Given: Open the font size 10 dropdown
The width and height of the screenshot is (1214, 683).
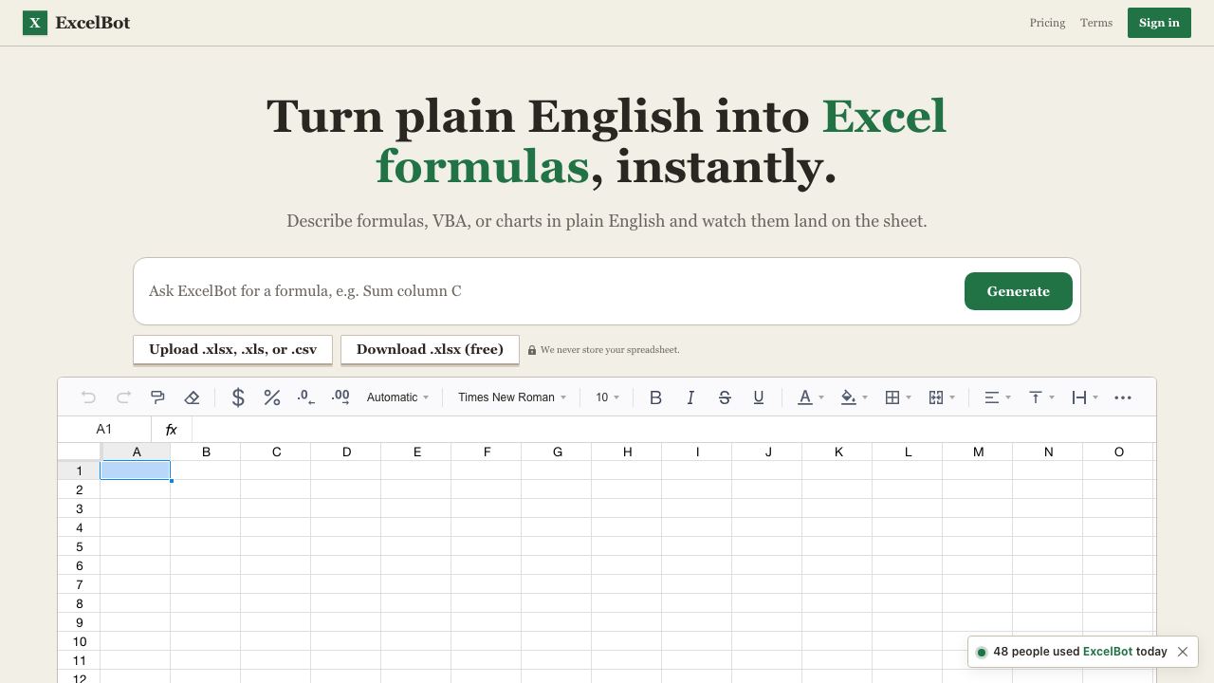Looking at the screenshot, I should 608,397.
